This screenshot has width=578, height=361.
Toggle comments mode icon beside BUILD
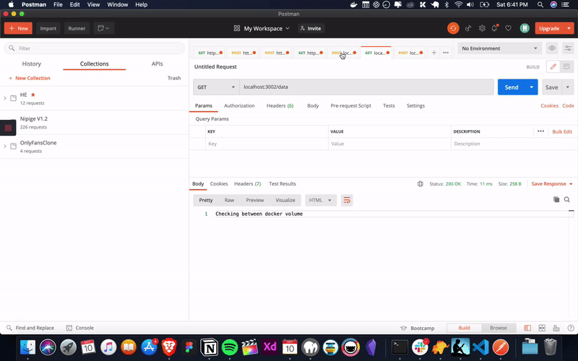[x=566, y=66]
